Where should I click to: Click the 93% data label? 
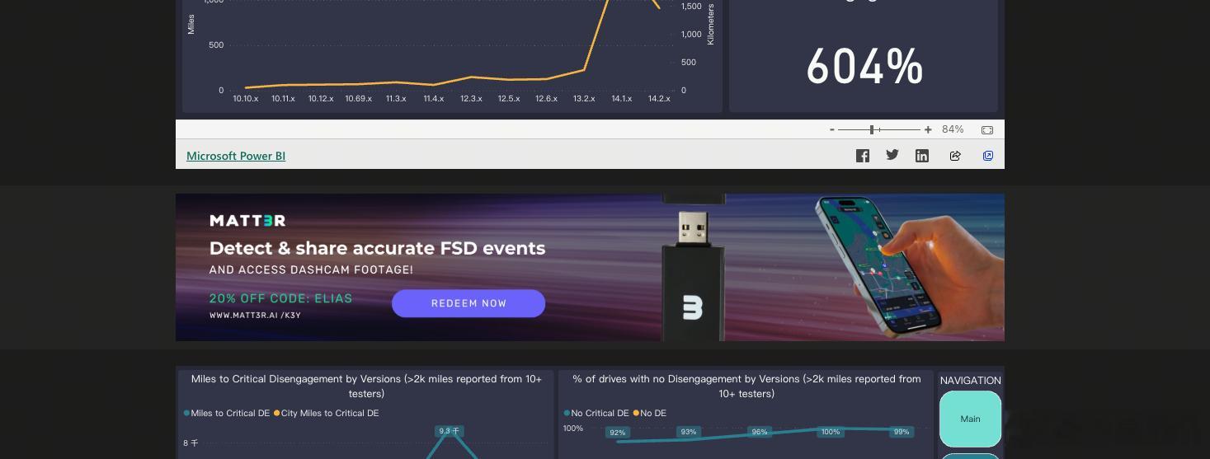click(688, 432)
